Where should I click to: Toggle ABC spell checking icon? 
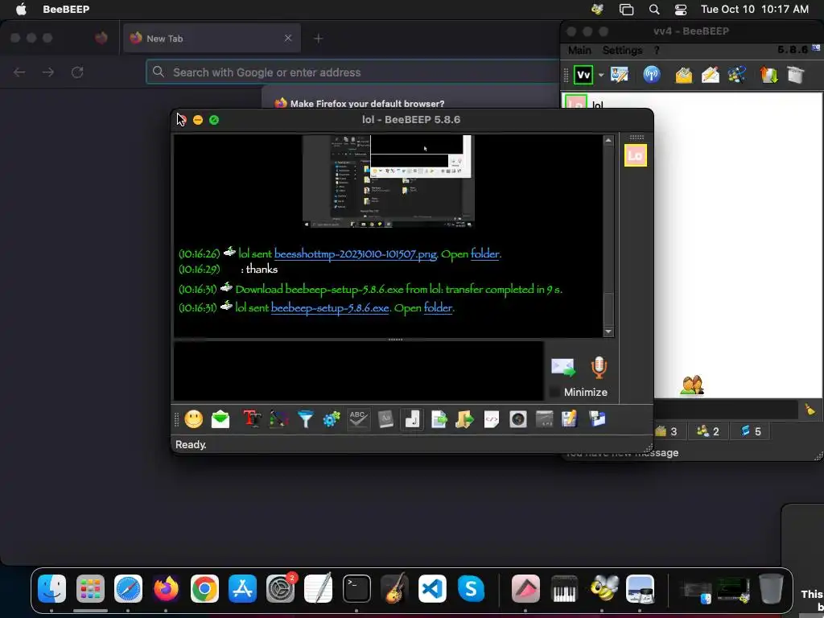tap(358, 418)
